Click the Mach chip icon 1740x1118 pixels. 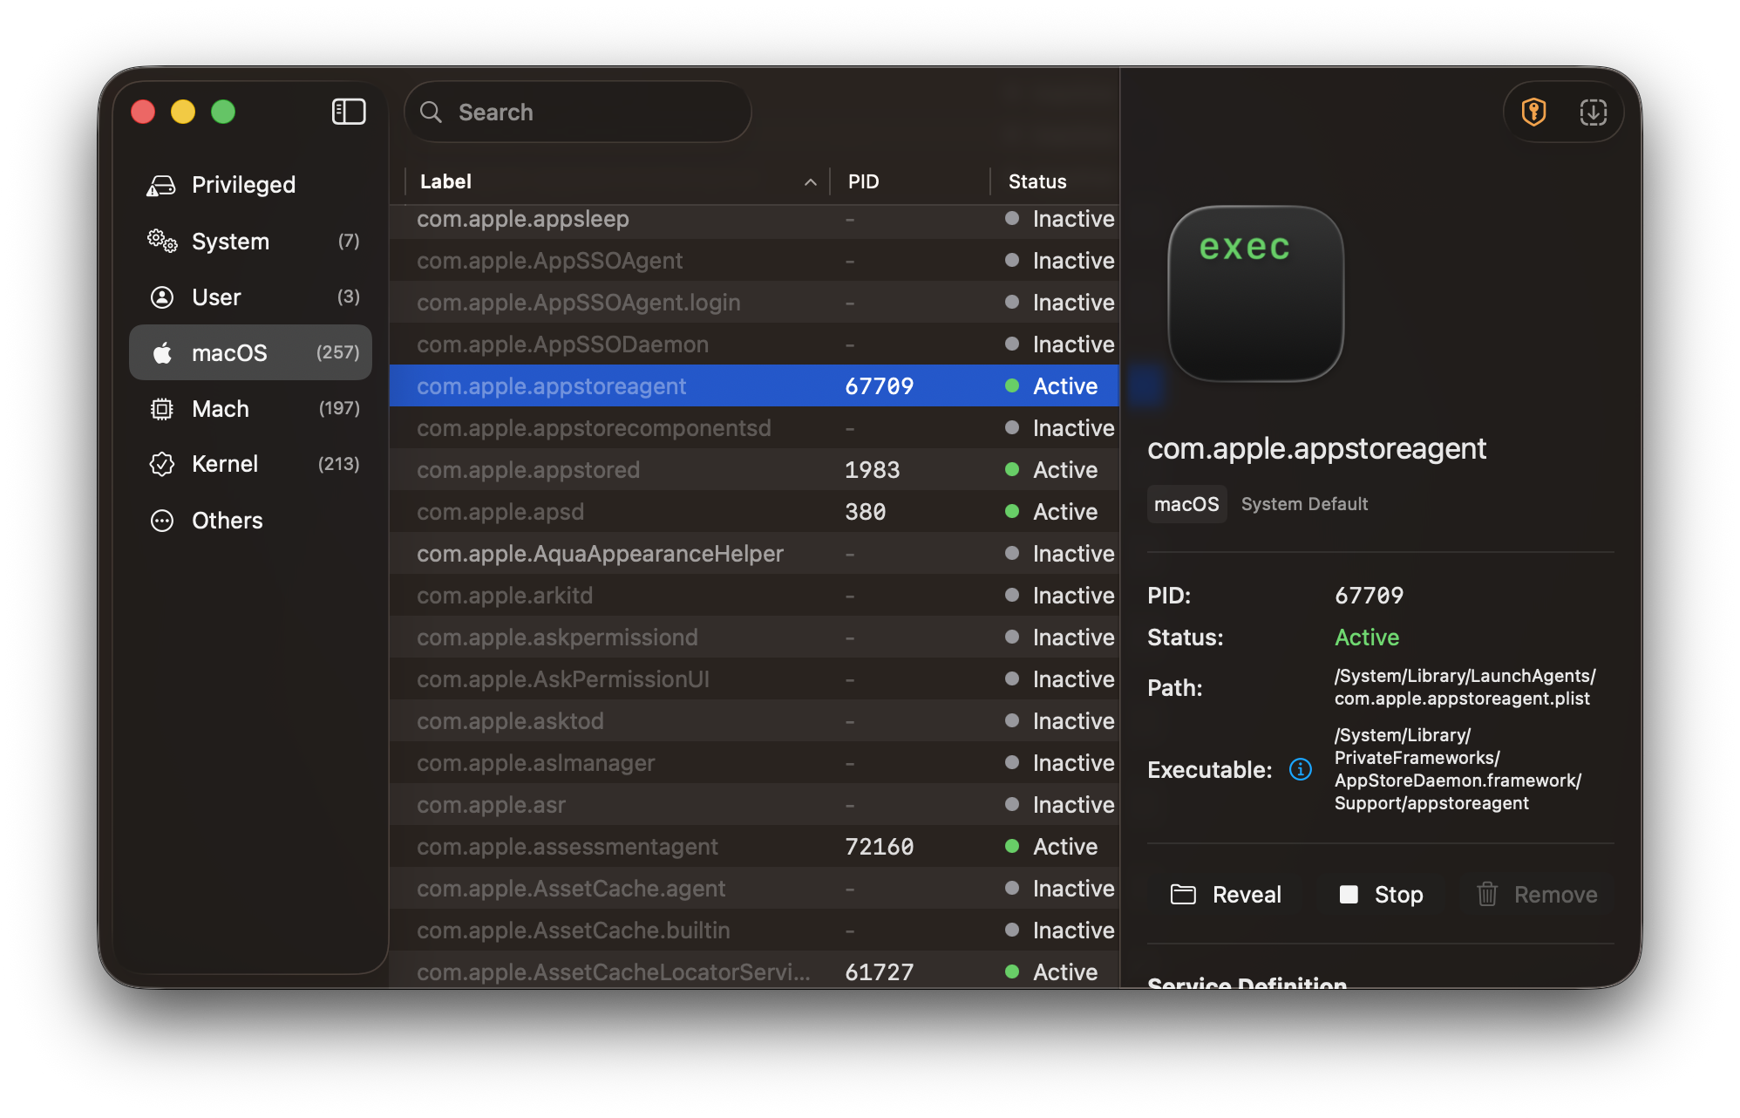pyautogui.click(x=160, y=408)
